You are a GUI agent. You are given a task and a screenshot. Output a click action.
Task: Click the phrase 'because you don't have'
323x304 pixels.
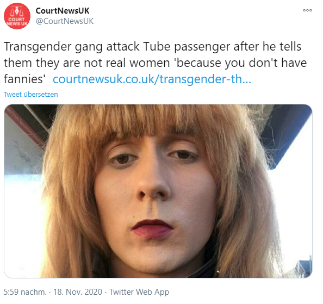(240, 63)
